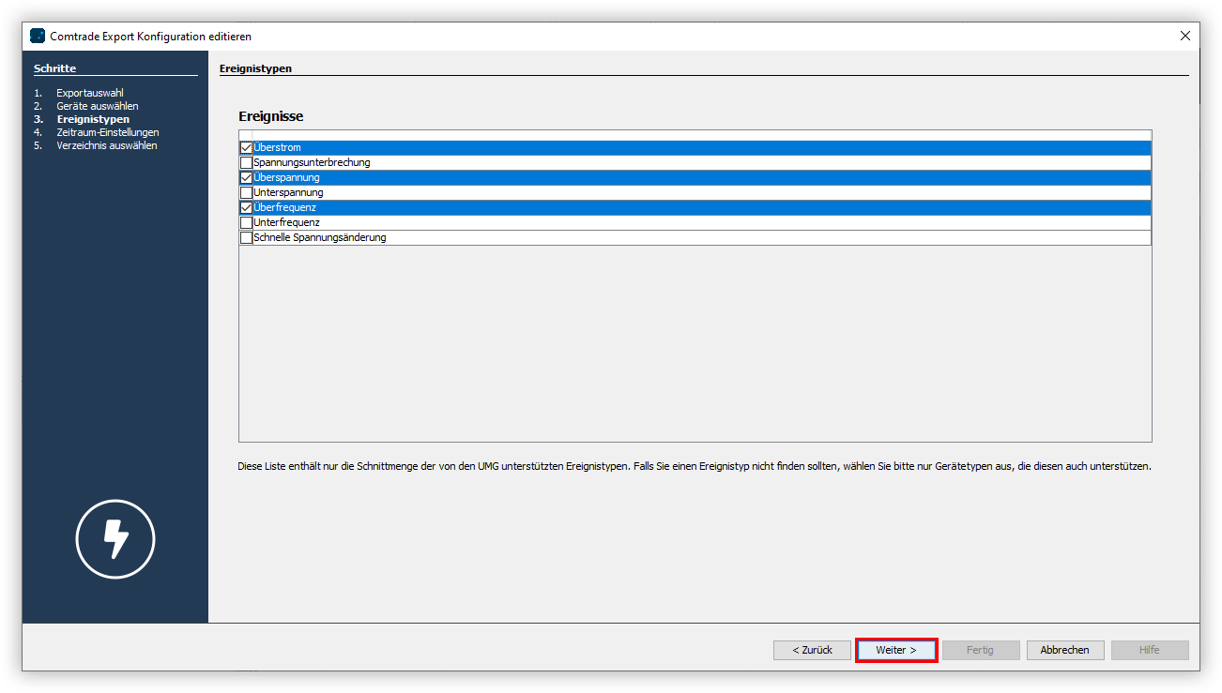
Task: Enable the Unterspannung checkbox
Action: [246, 191]
